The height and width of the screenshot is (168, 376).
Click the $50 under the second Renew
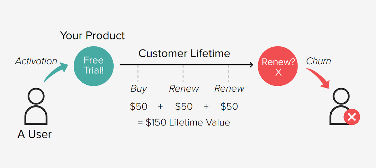[229, 106]
